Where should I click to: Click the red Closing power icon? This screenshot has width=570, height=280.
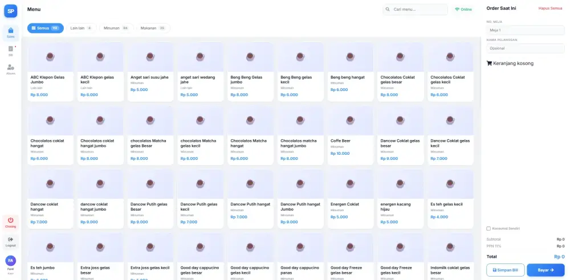point(10,222)
